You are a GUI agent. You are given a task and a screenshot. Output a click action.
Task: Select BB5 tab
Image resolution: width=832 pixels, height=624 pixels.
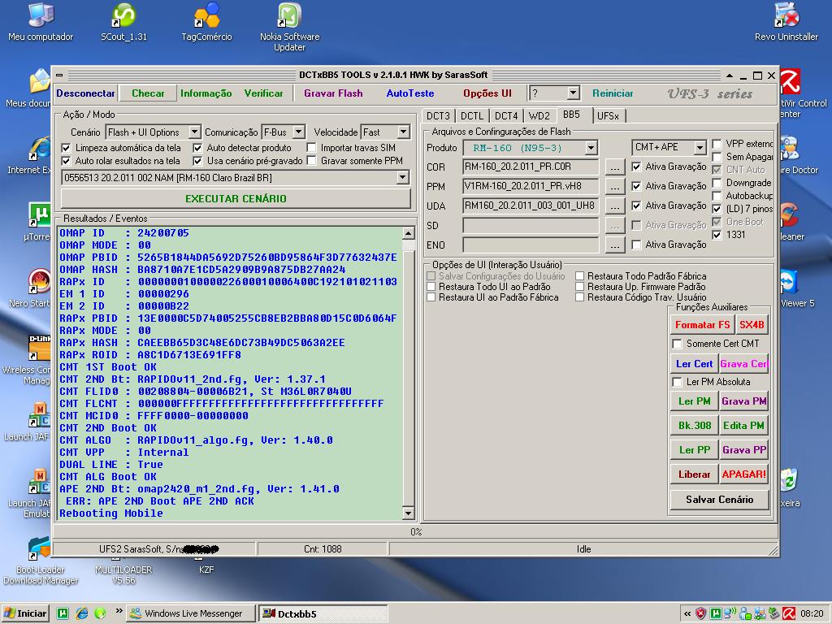572,115
